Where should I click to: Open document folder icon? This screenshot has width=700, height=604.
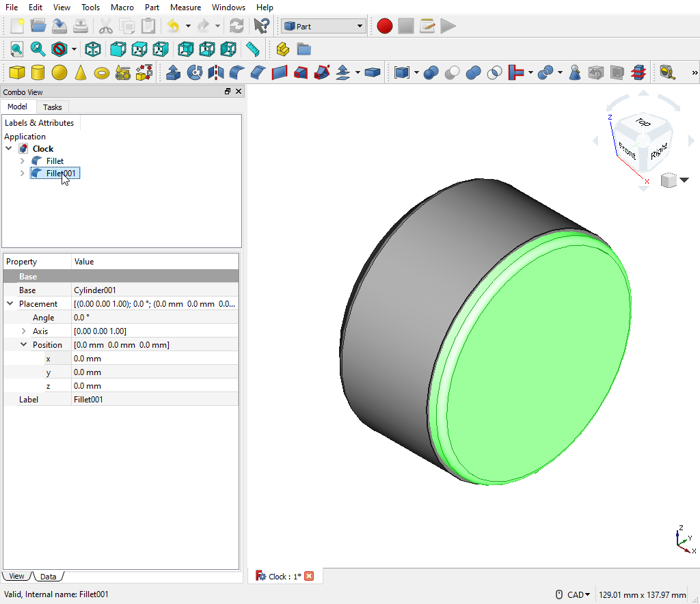click(38, 26)
